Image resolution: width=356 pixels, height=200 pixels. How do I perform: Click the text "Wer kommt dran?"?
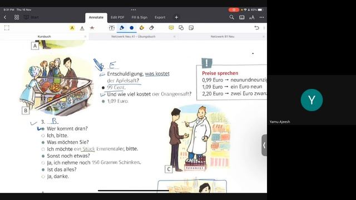(x=67, y=128)
